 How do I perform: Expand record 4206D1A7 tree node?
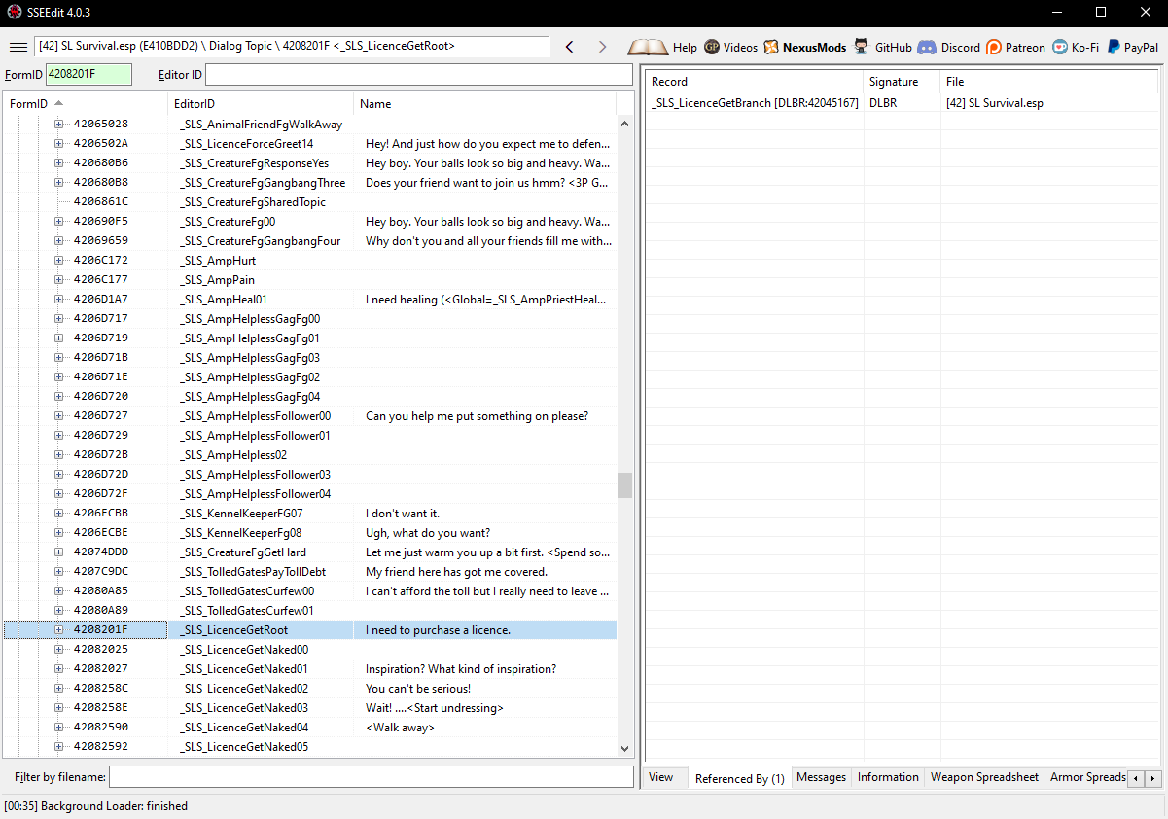pos(58,299)
